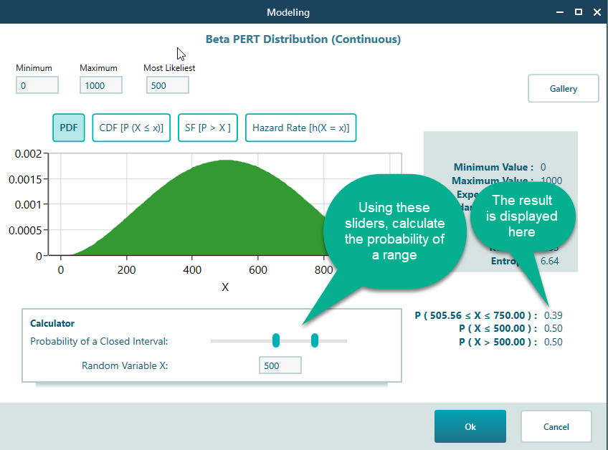Screen dimensions: 608x450
Task: Select the Most Likeliest input box
Action: (x=168, y=85)
